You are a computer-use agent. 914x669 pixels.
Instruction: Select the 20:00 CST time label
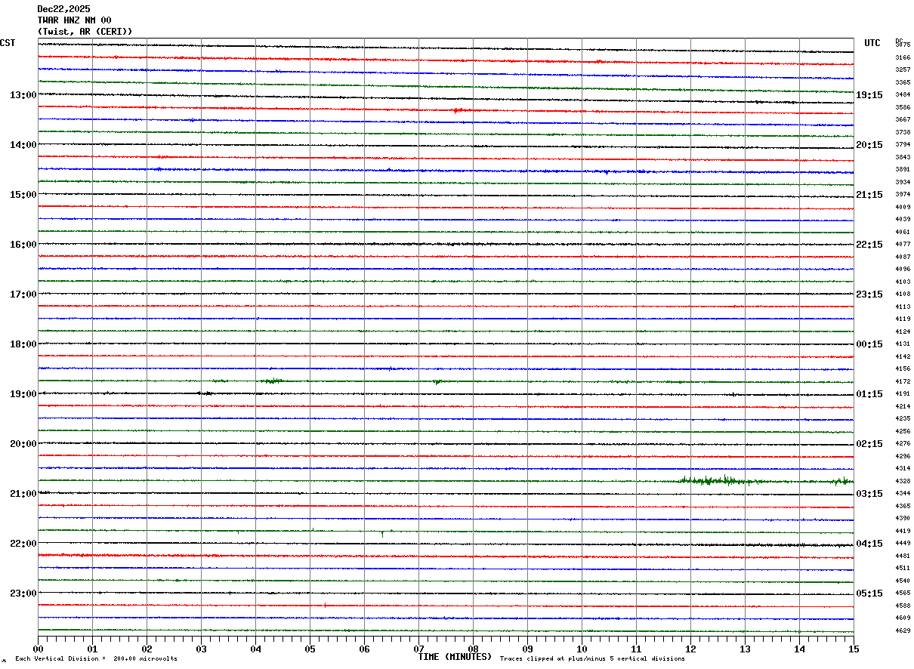tap(23, 444)
